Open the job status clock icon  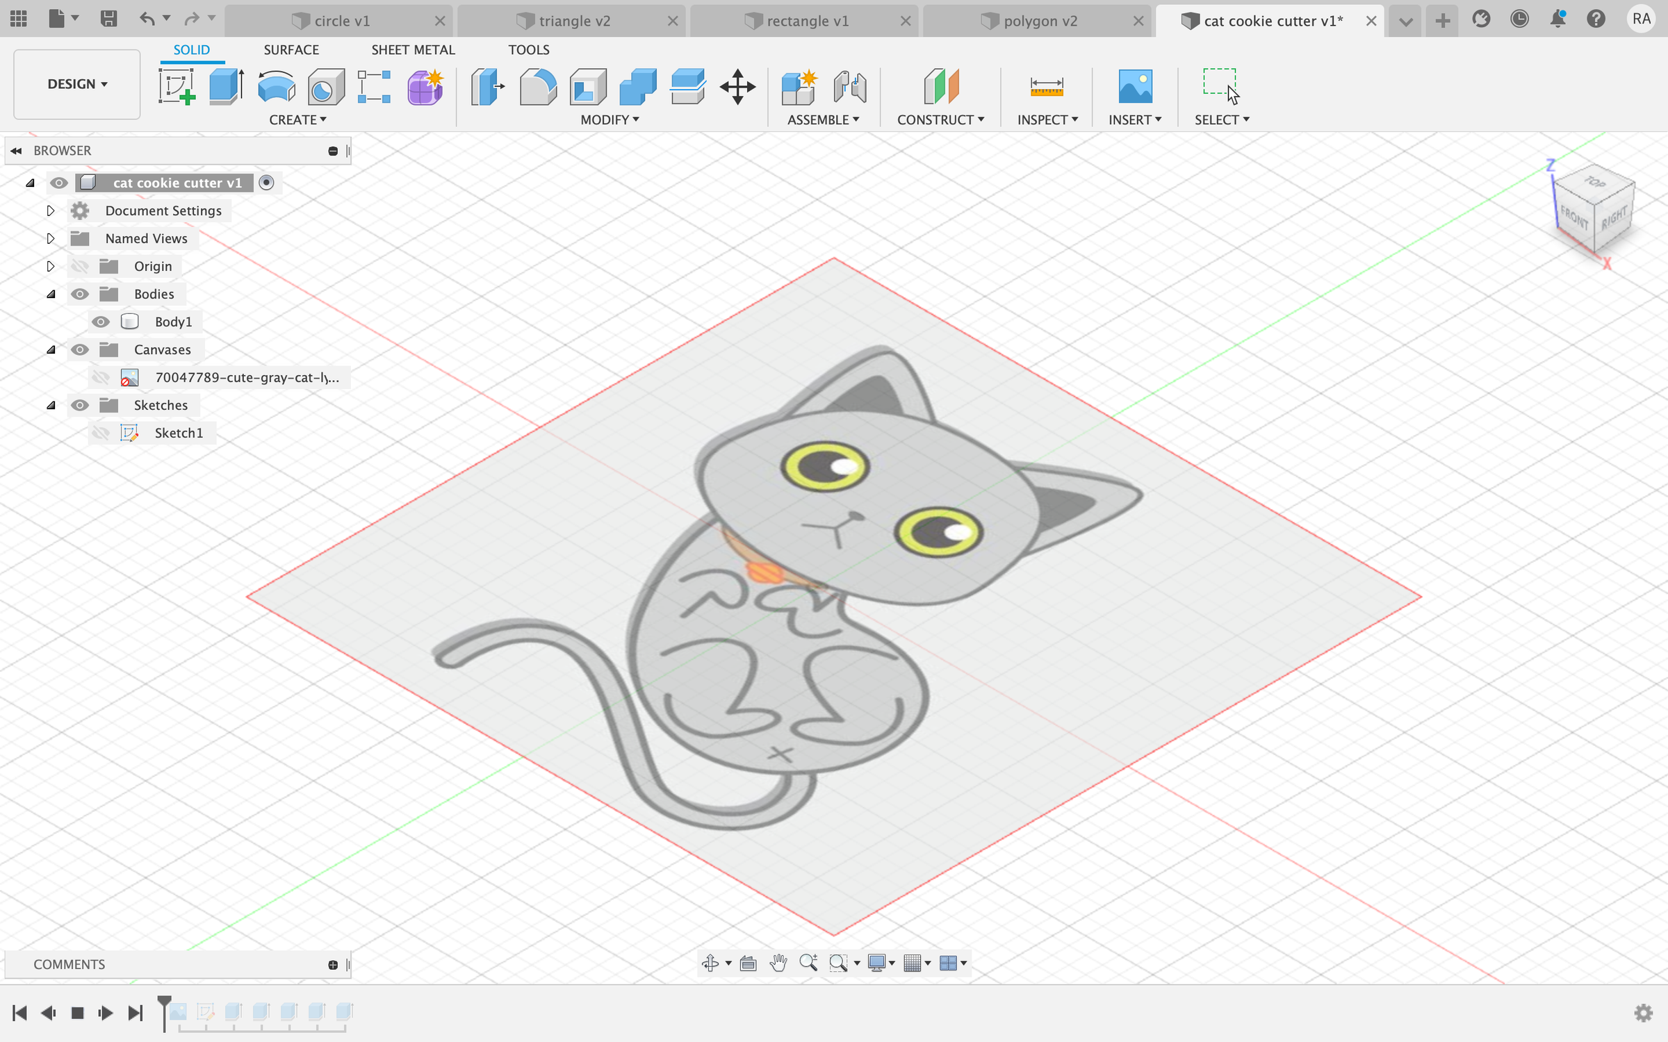pyautogui.click(x=1520, y=19)
